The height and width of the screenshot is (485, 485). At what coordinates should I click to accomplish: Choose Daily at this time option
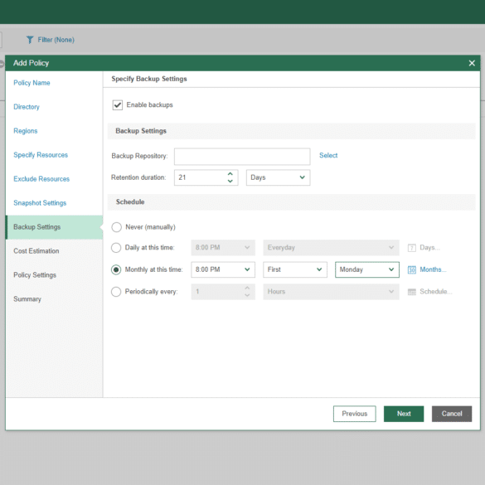pos(116,248)
